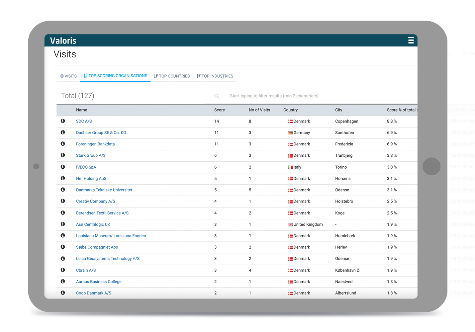
Task: Click info icon for Danmarks Tekniske Universitet
Action: point(63,190)
